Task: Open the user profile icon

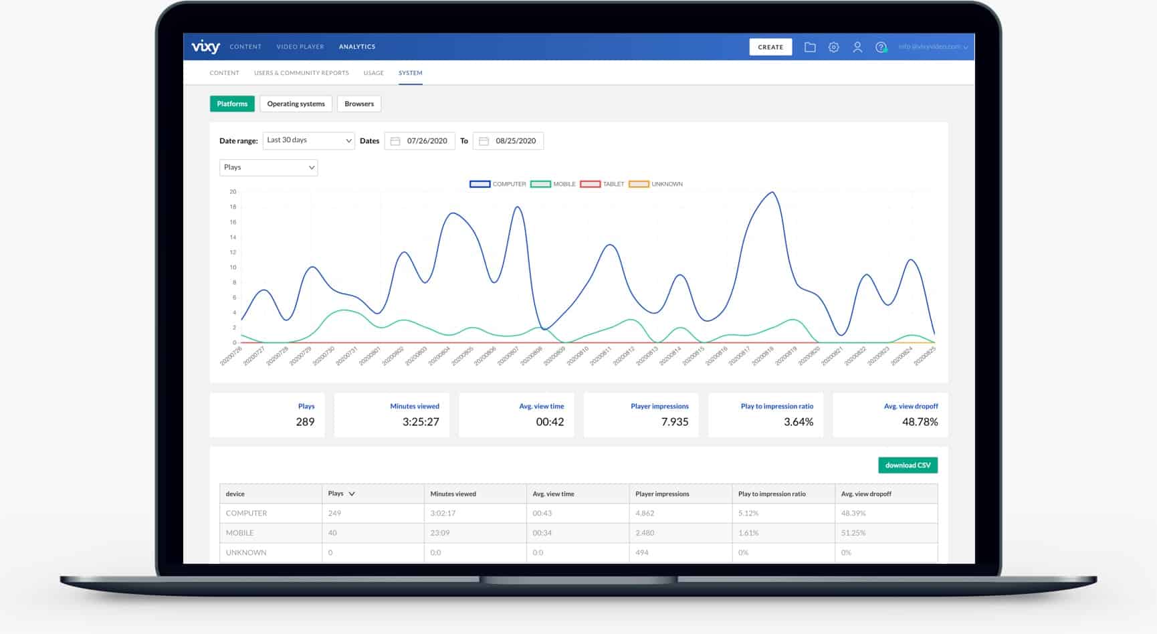Action: 857,47
